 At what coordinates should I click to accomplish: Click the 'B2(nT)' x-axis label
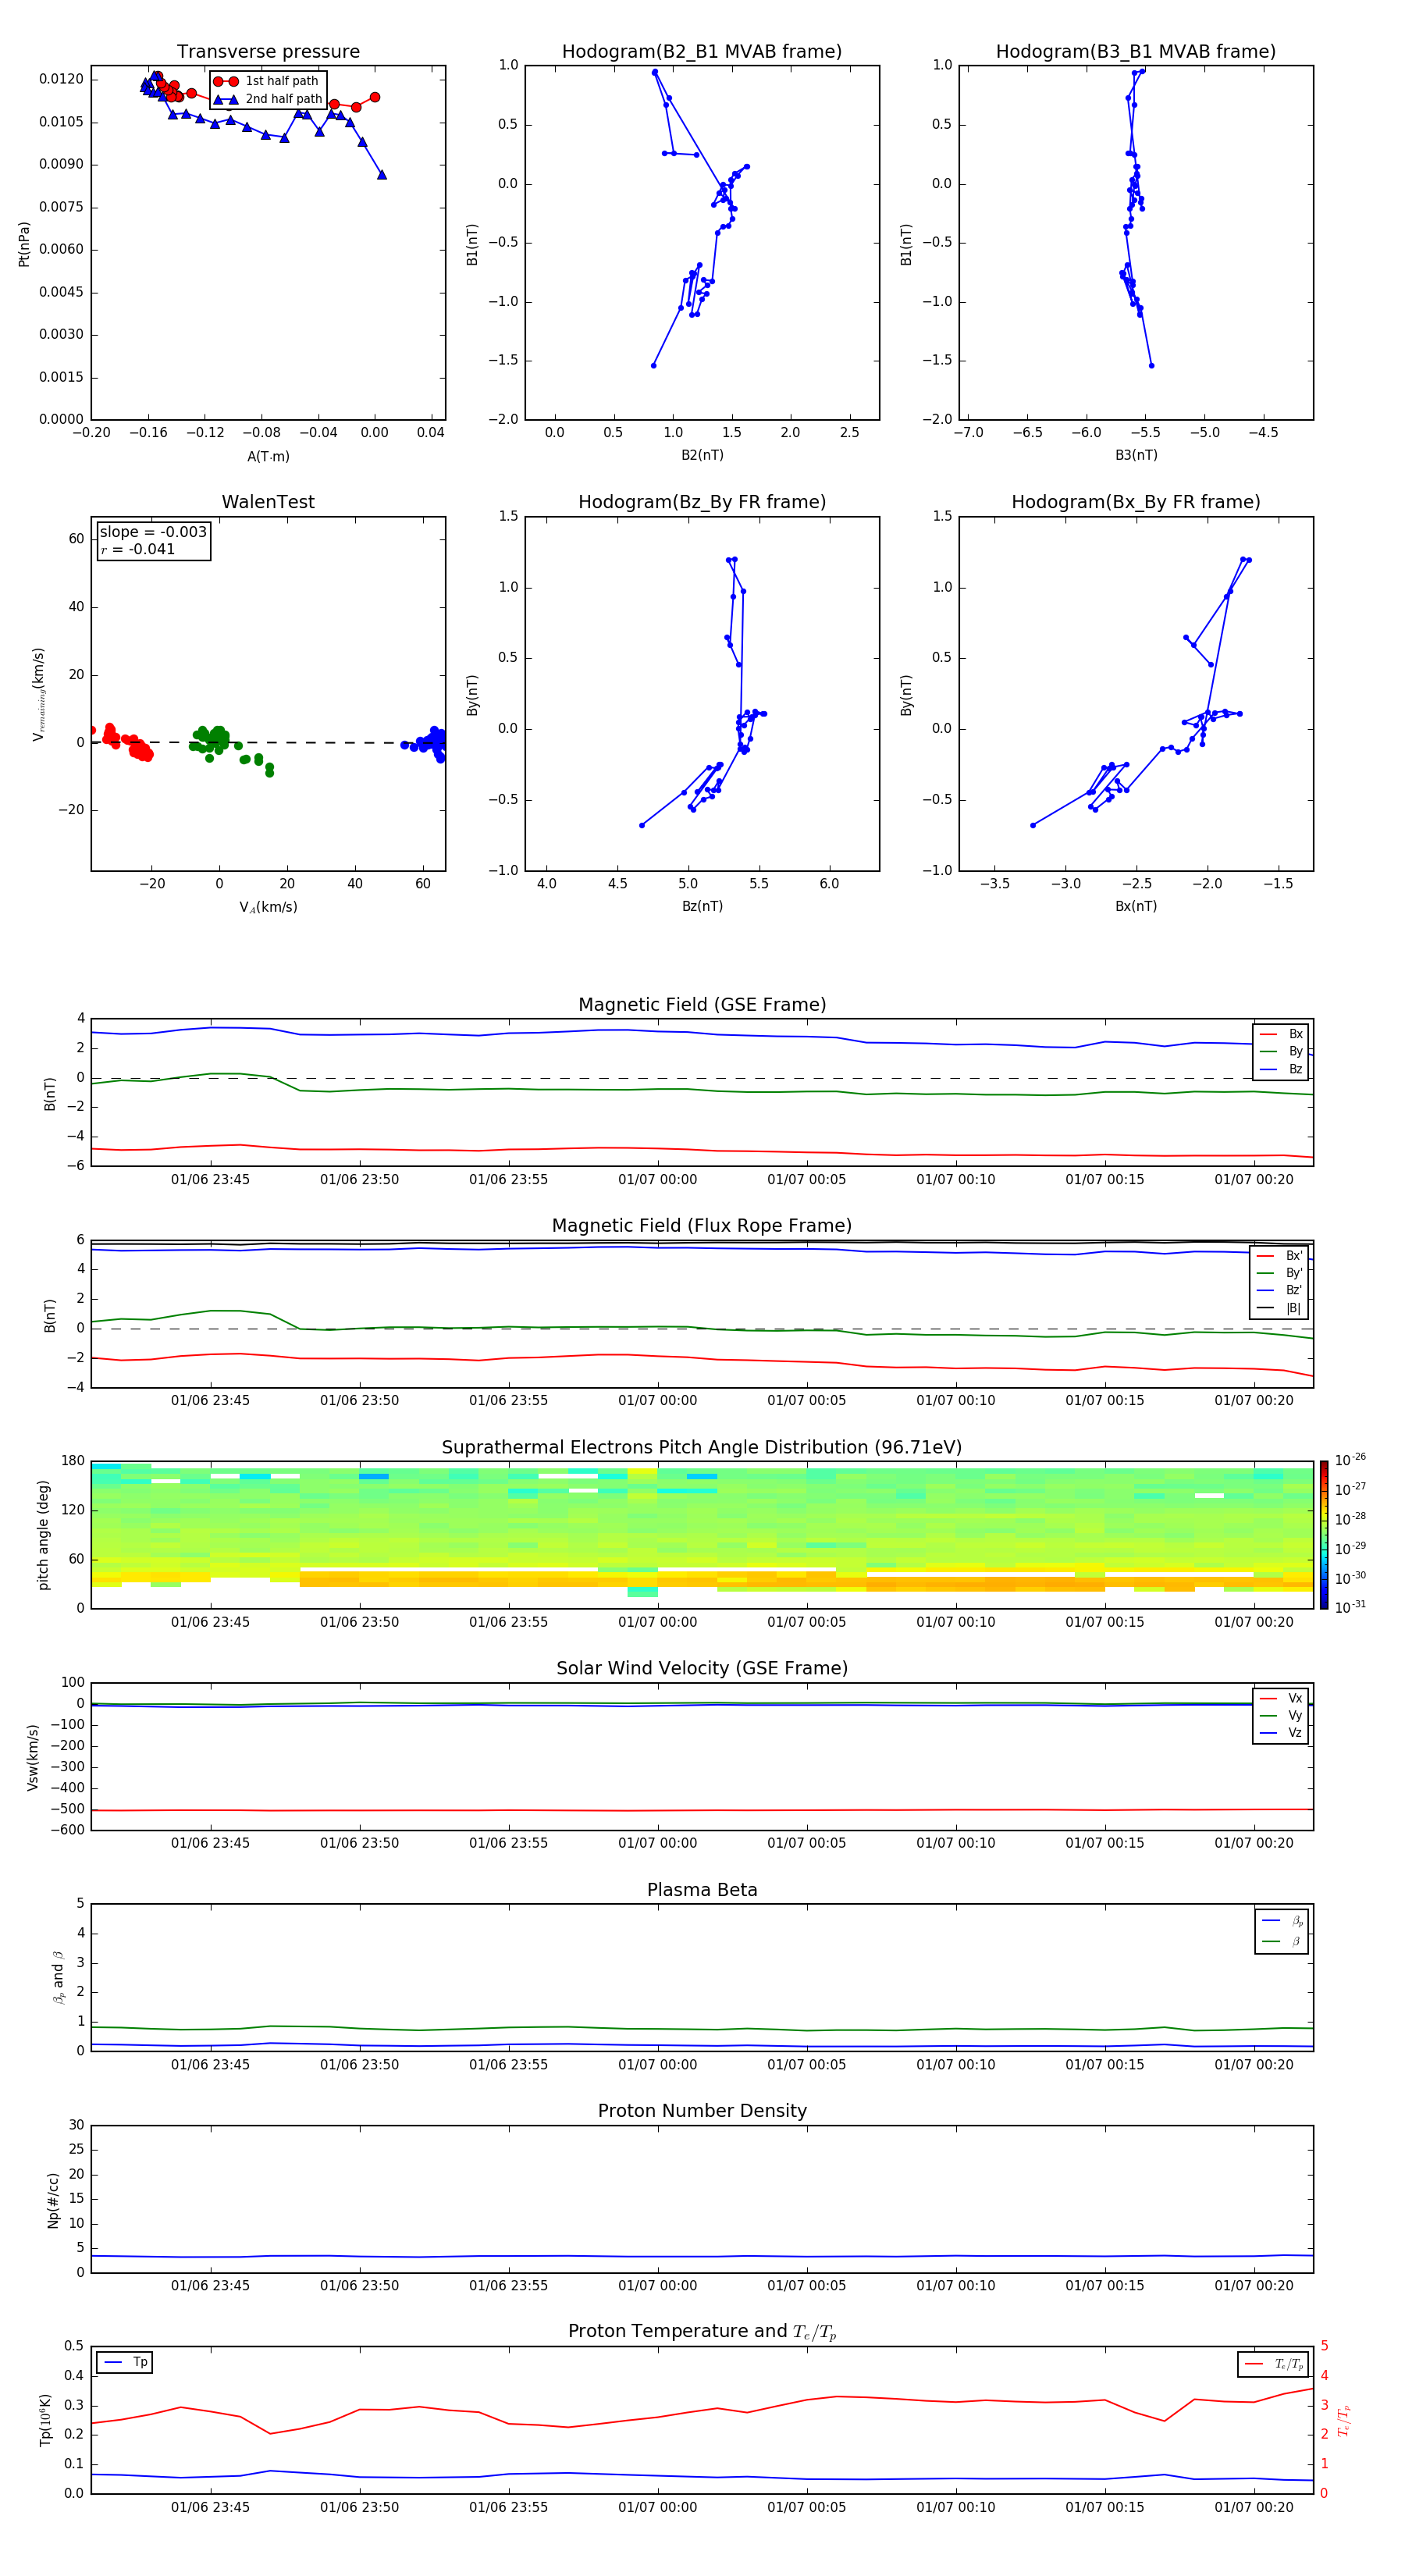(702, 456)
